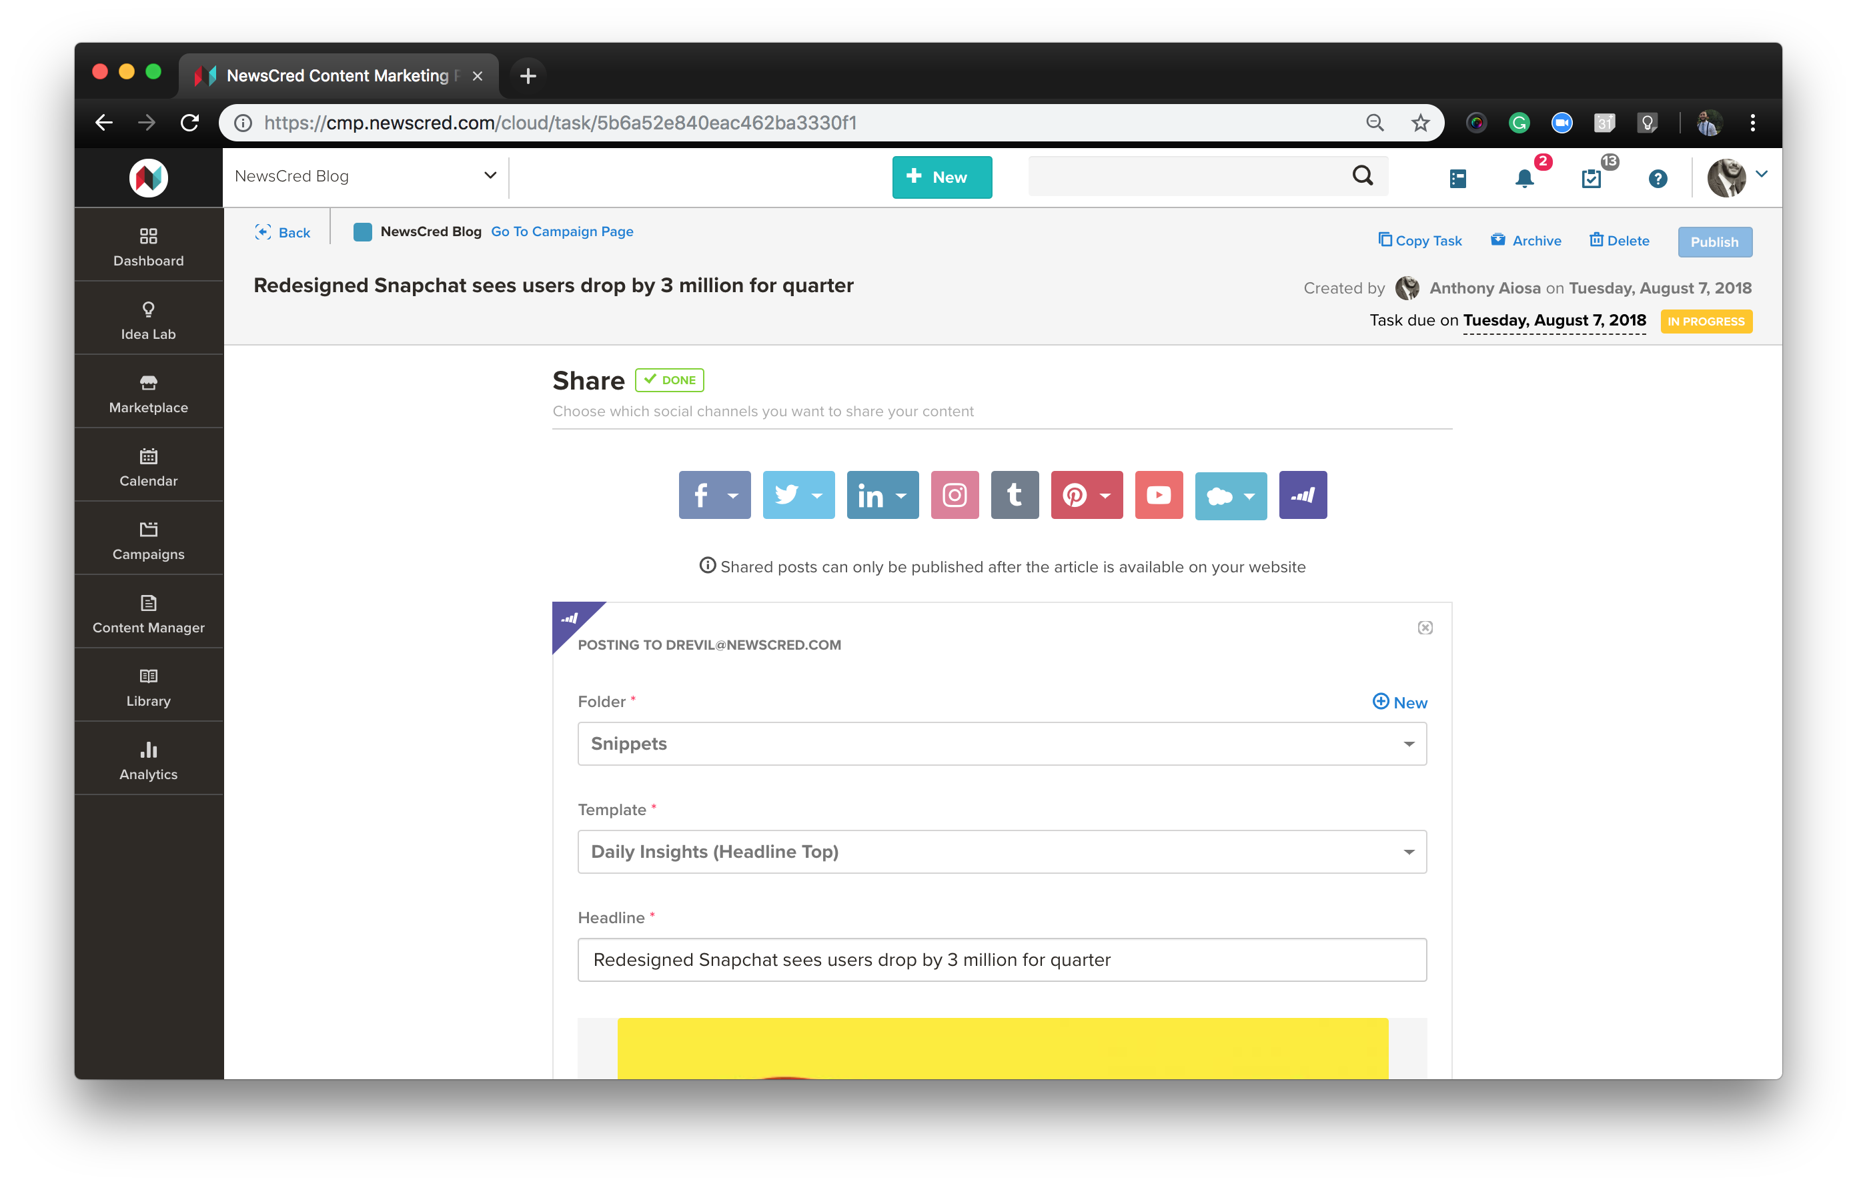
Task: Open Idea Lab from sidebar
Action: pos(148,320)
